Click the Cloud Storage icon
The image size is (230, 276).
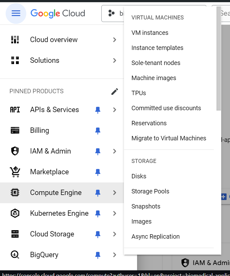click(x=15, y=234)
